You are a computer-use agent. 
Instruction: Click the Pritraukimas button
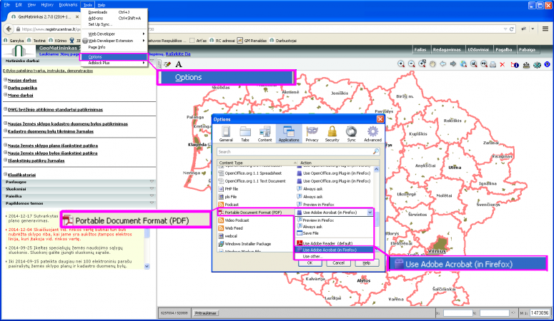205,313
